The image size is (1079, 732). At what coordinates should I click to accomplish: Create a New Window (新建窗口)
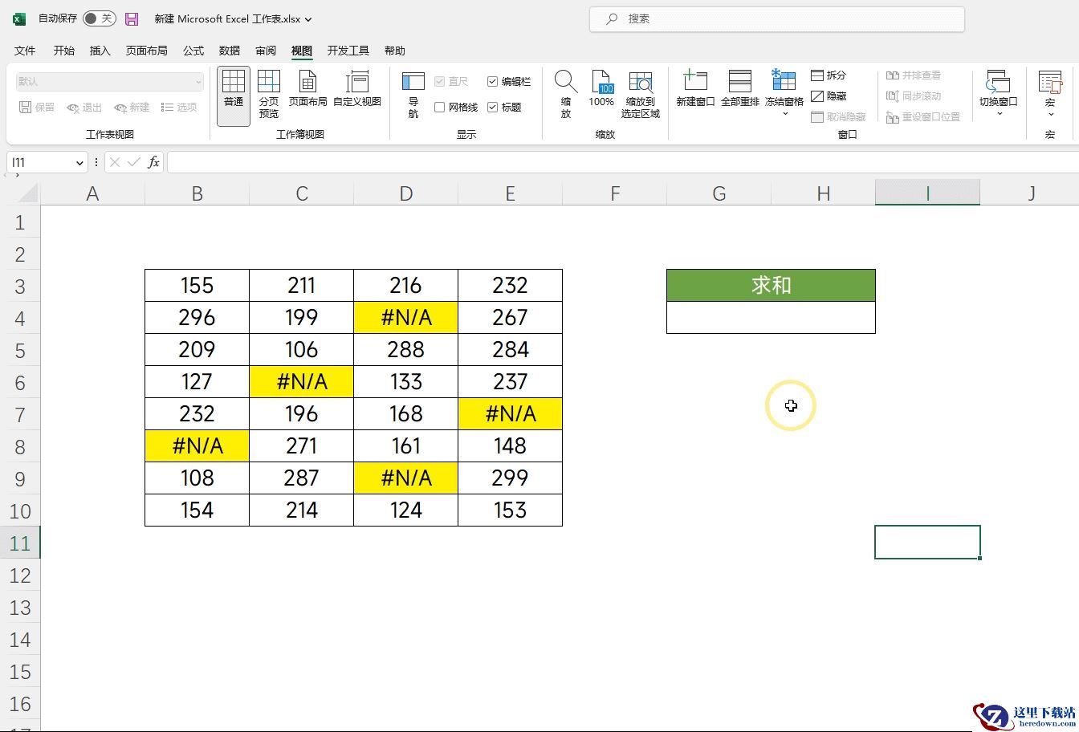(x=695, y=89)
